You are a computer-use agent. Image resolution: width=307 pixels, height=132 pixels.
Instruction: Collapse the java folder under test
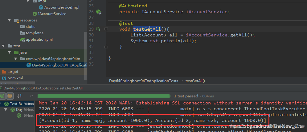(9, 52)
